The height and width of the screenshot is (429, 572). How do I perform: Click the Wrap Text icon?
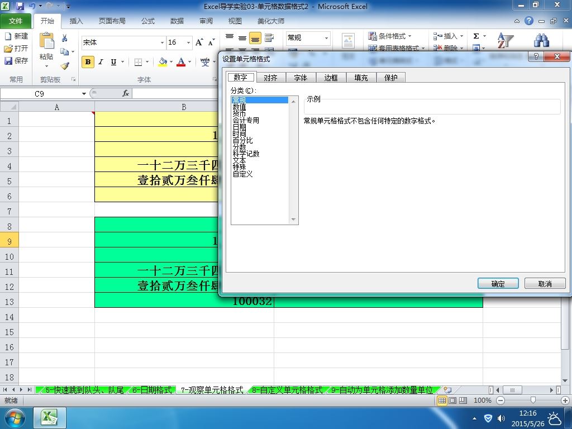(269, 37)
